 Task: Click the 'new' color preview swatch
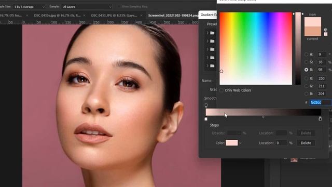click(x=313, y=22)
